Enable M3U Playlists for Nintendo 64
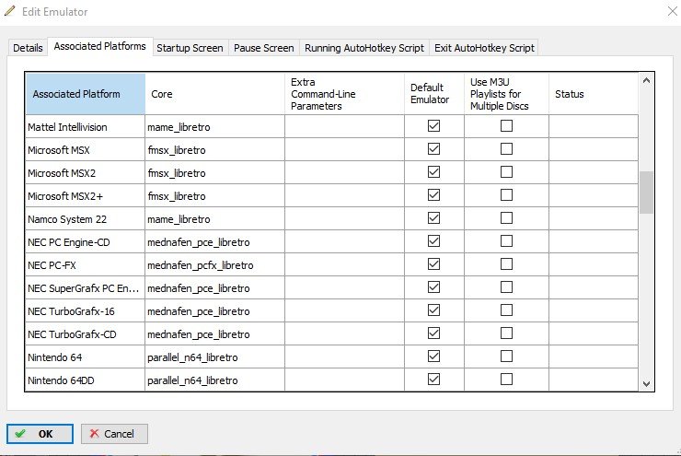The height and width of the screenshot is (456, 681). (506, 357)
